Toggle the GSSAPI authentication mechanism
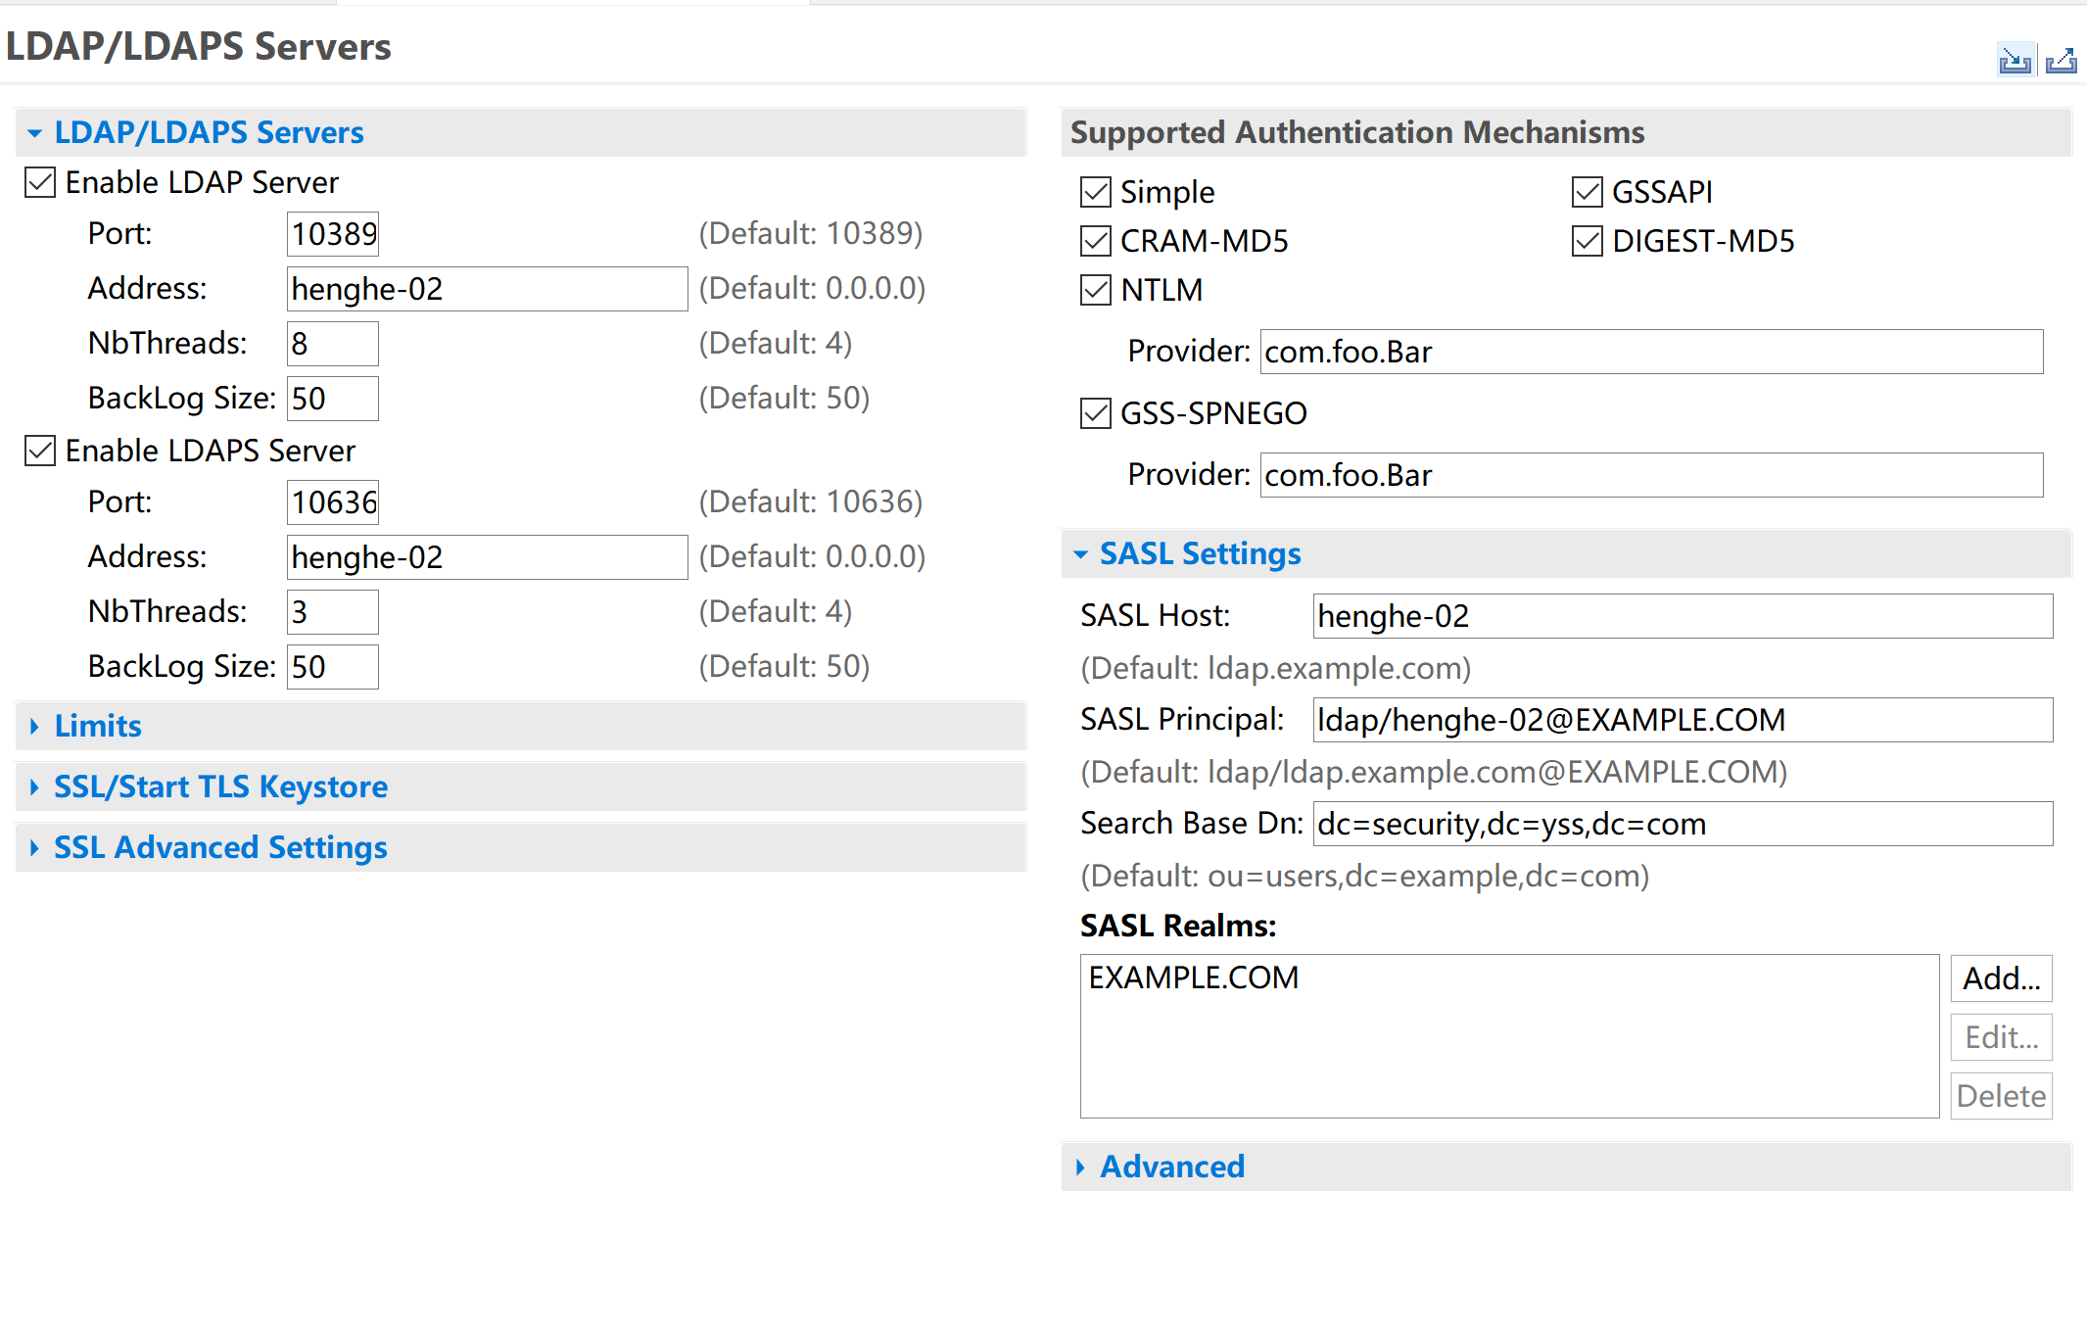Screen dimensions: 2087x1334 (x=1587, y=192)
